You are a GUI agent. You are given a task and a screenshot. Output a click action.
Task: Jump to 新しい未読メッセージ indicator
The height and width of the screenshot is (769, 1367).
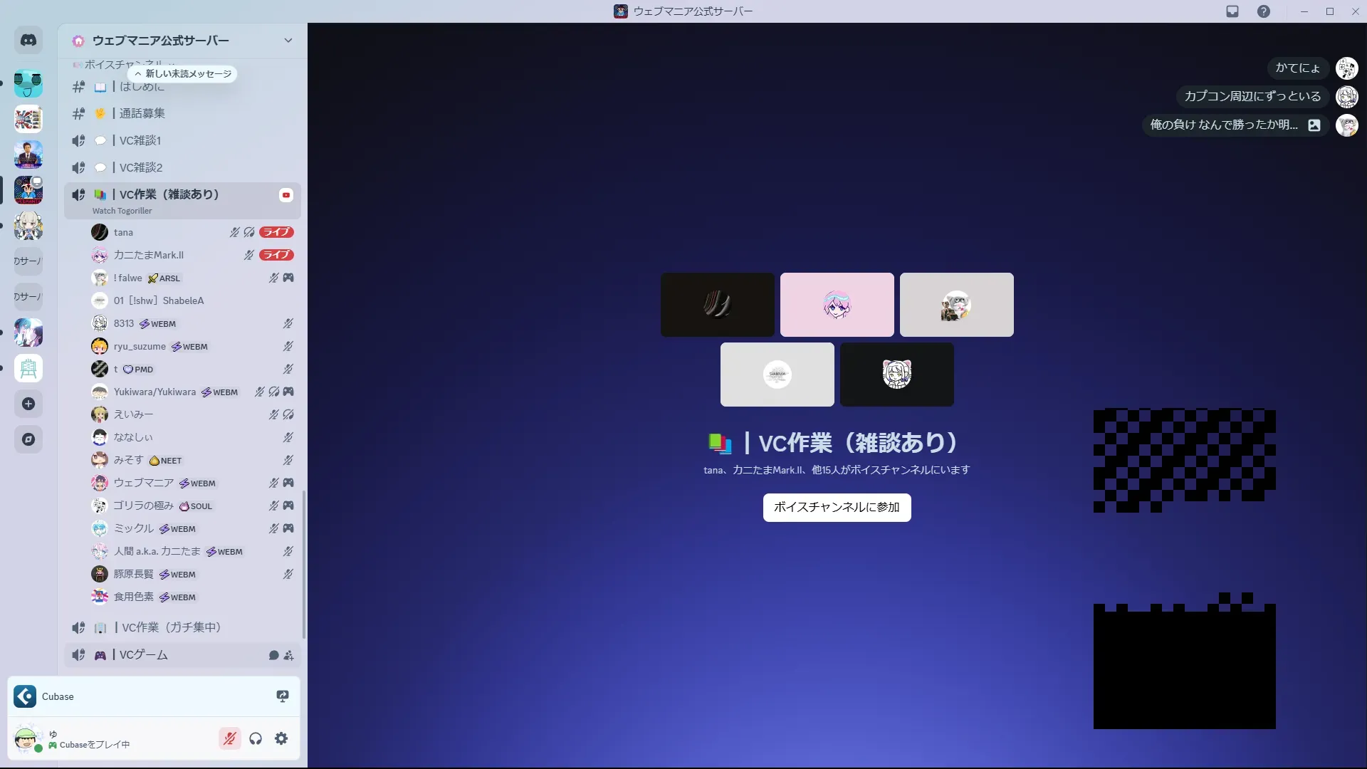point(183,74)
